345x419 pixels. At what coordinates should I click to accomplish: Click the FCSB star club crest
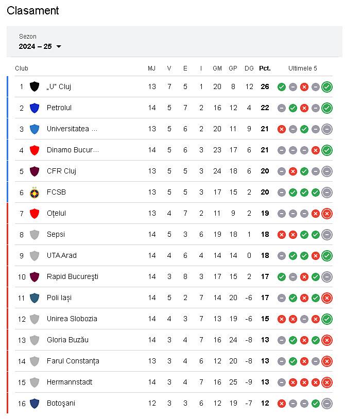coord(34,192)
